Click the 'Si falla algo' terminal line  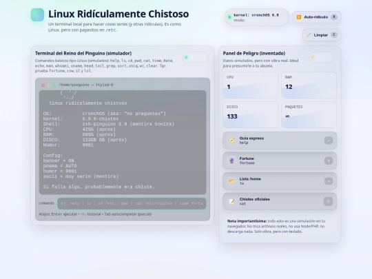99,187
